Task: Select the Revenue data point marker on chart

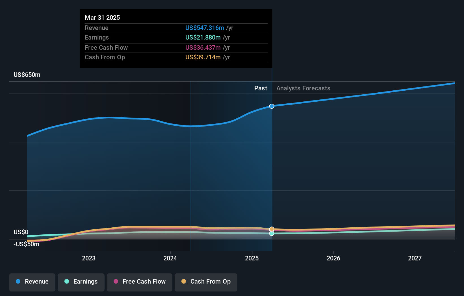Action: pyautogui.click(x=272, y=106)
